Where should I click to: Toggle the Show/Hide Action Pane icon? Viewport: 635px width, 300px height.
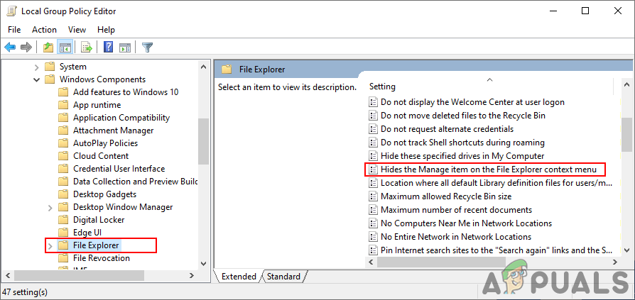point(125,48)
